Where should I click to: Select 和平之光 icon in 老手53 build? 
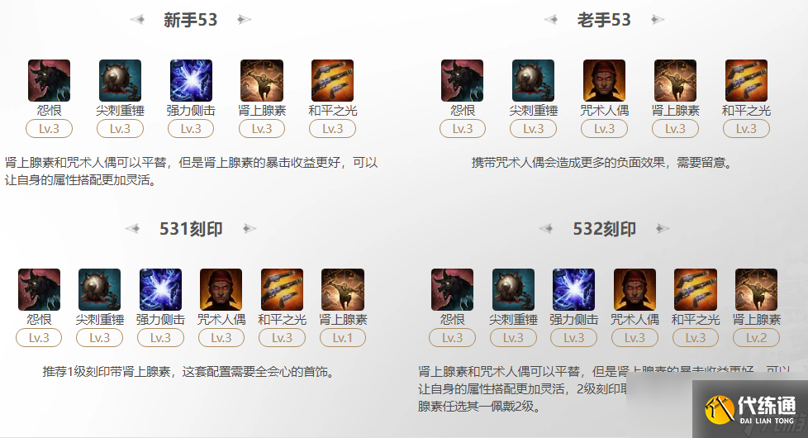coord(746,80)
